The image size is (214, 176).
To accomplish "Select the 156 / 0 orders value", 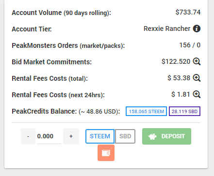I will click(x=190, y=45).
